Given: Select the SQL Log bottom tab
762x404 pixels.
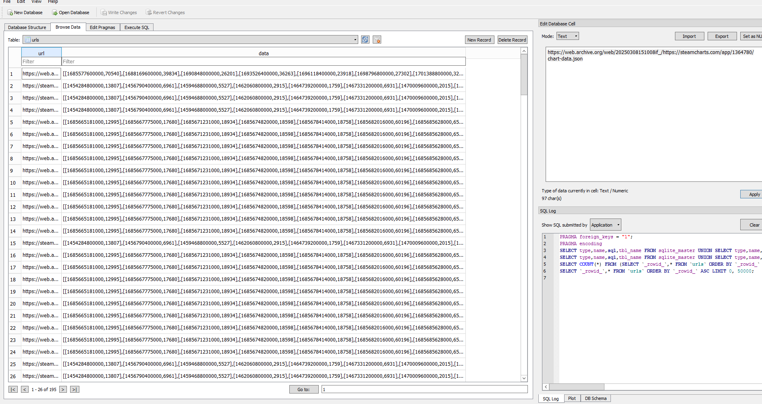Looking at the screenshot, I should pyautogui.click(x=551, y=399).
